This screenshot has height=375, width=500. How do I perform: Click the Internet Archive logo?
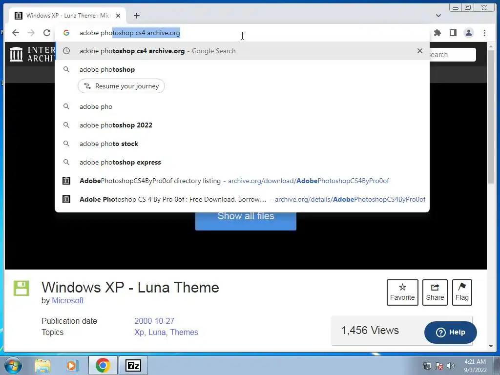pyautogui.click(x=31, y=54)
